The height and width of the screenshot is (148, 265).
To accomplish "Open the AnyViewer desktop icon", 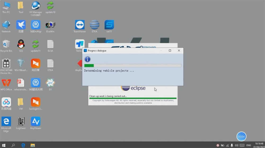I will 36,123.
